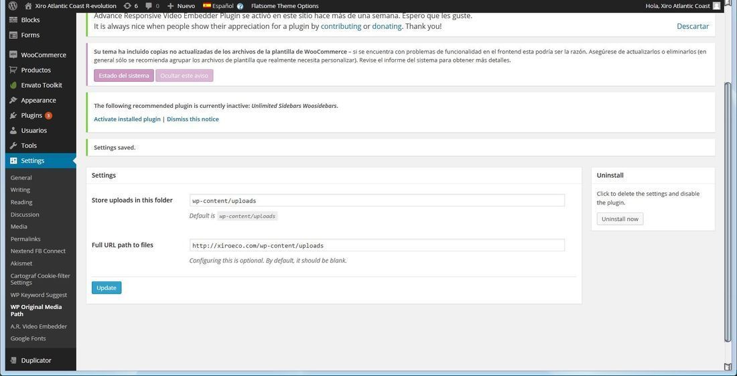The width and height of the screenshot is (737, 376).
Task: Open Google Fonts settings submenu
Action: [28, 338]
